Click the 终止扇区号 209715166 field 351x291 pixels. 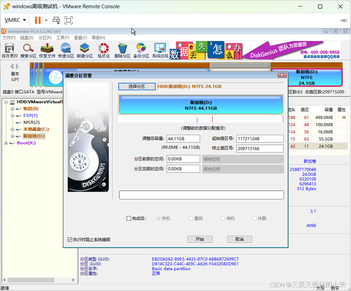260,148
